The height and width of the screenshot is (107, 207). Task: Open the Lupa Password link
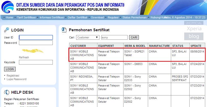coord(16,79)
